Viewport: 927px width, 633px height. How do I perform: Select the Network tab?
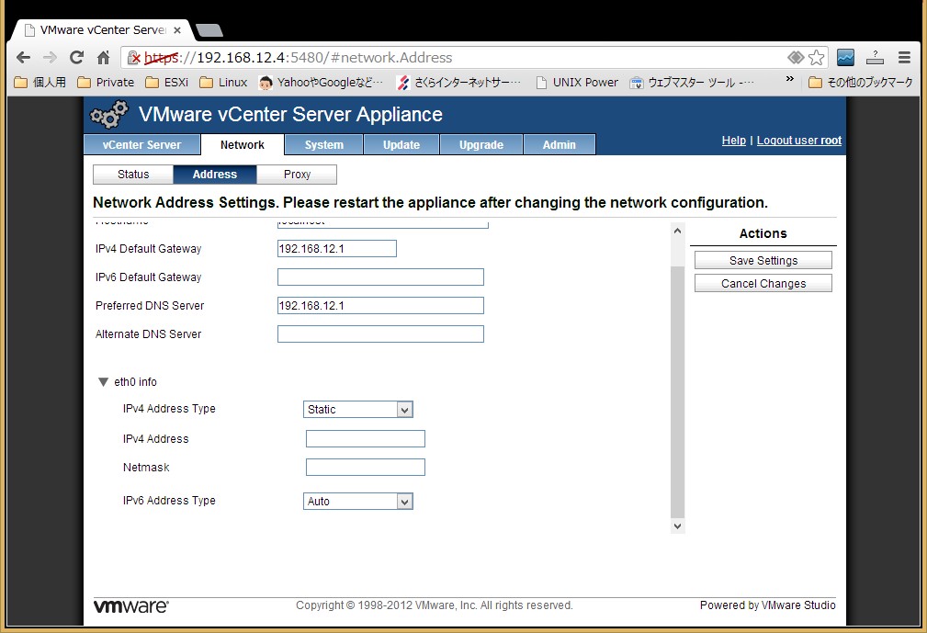click(243, 145)
